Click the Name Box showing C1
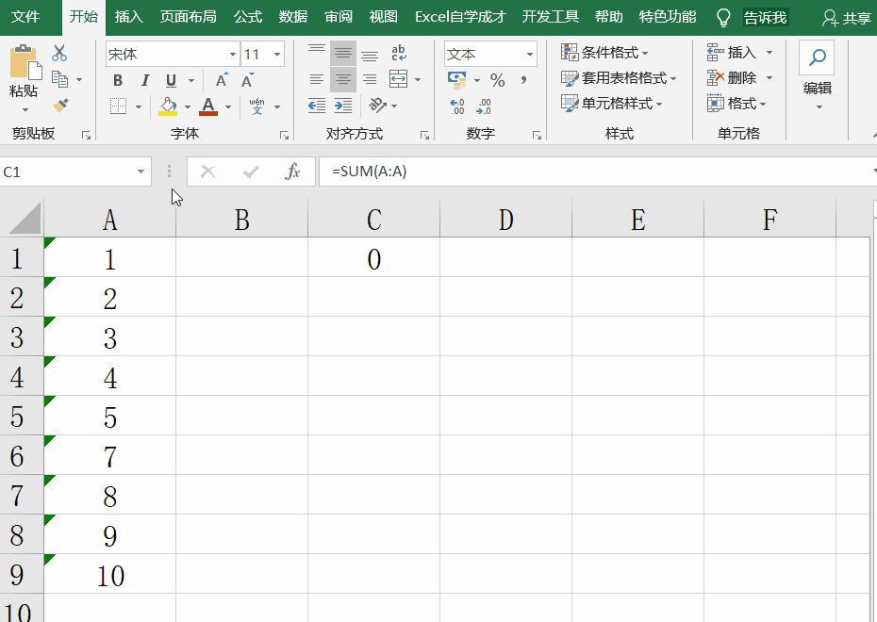This screenshot has height=622, width=877. pos(67,172)
